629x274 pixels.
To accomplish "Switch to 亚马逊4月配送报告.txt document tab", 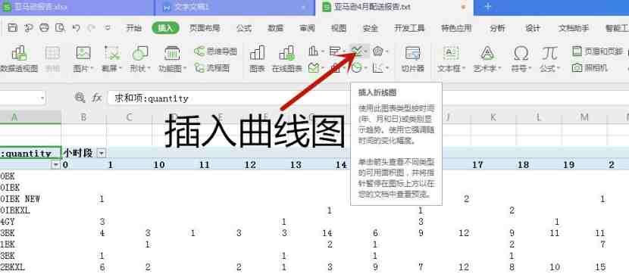I will [x=373, y=8].
